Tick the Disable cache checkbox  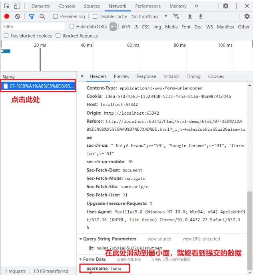tap(95, 16)
